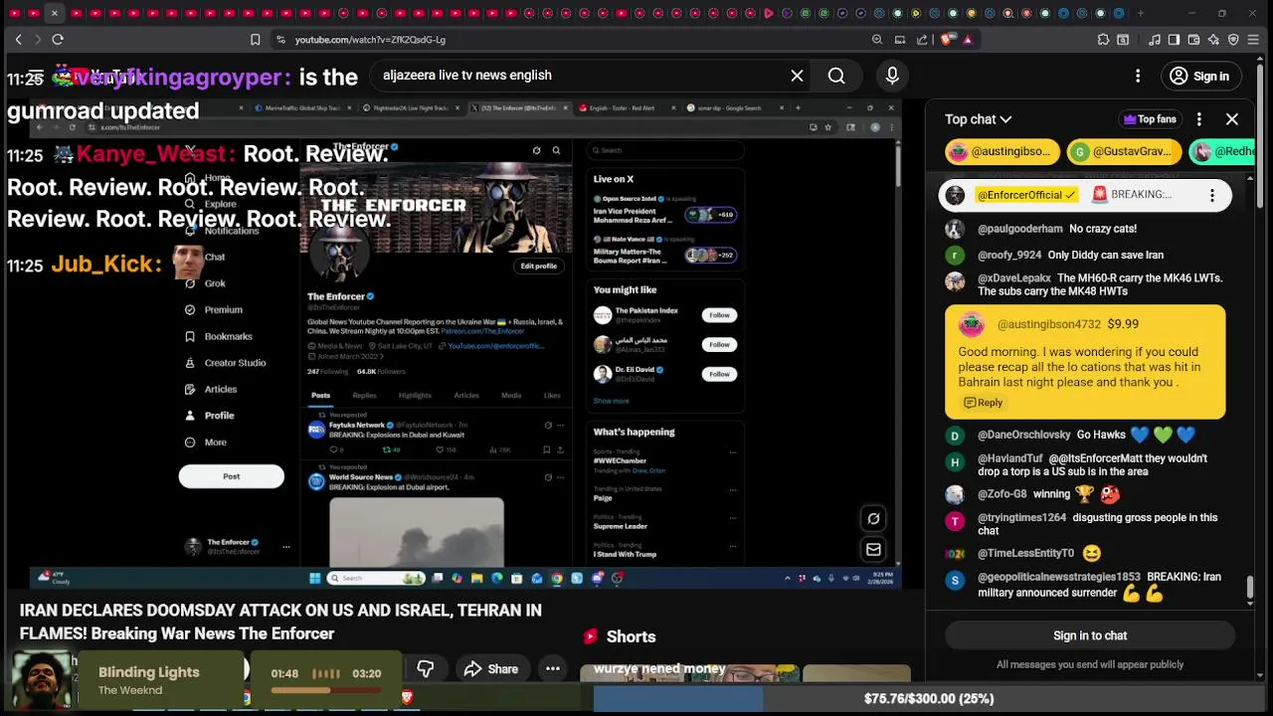Click the Sign in button
Image resolution: width=1273 pixels, height=716 pixels.
pyautogui.click(x=1199, y=76)
